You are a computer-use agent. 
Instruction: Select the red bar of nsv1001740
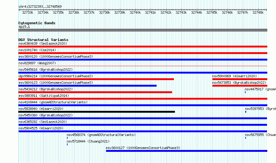143,53
